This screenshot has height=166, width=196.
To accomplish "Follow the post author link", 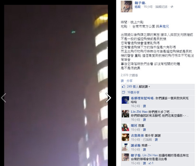I will click(x=137, y=7).
